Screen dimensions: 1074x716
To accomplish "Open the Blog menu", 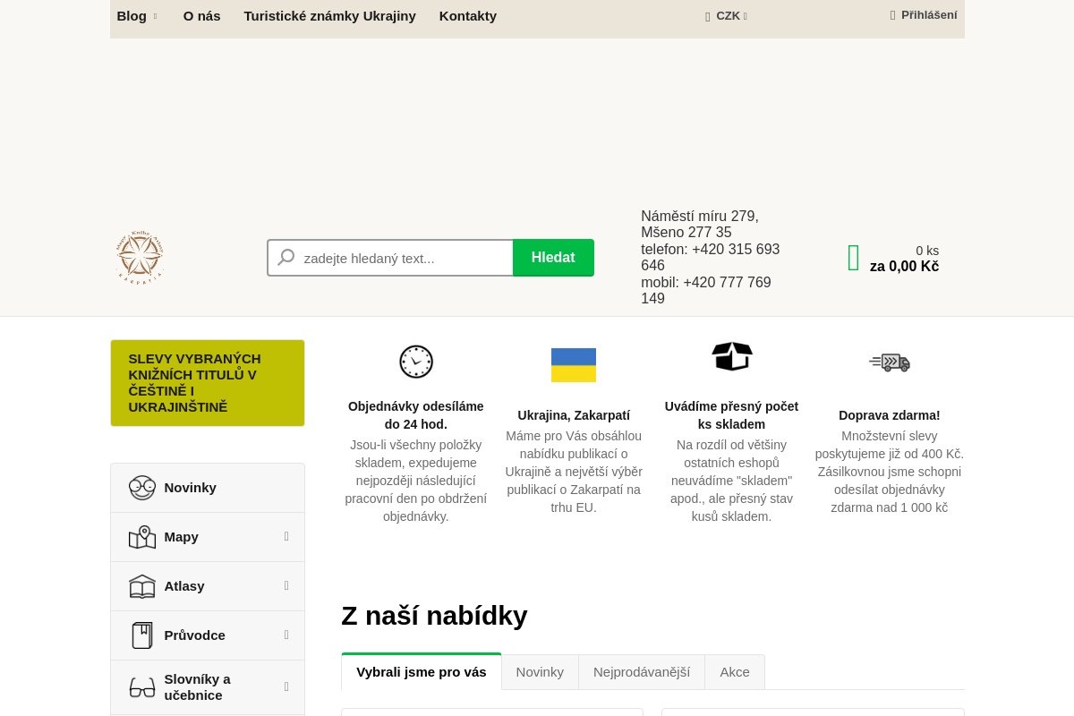I will click(x=132, y=15).
